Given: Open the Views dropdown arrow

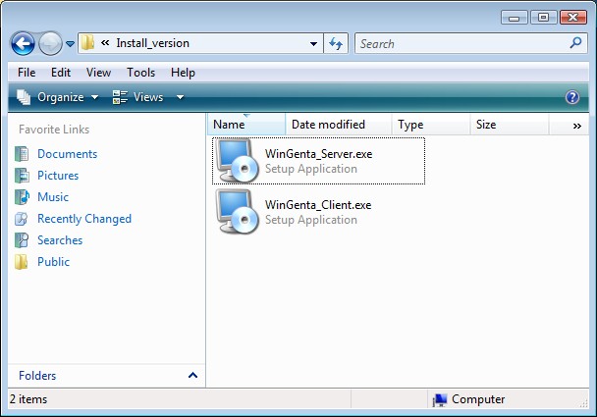Looking at the screenshot, I should coord(180,97).
